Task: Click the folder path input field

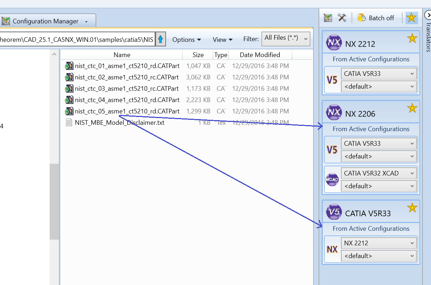Action: 77,40
